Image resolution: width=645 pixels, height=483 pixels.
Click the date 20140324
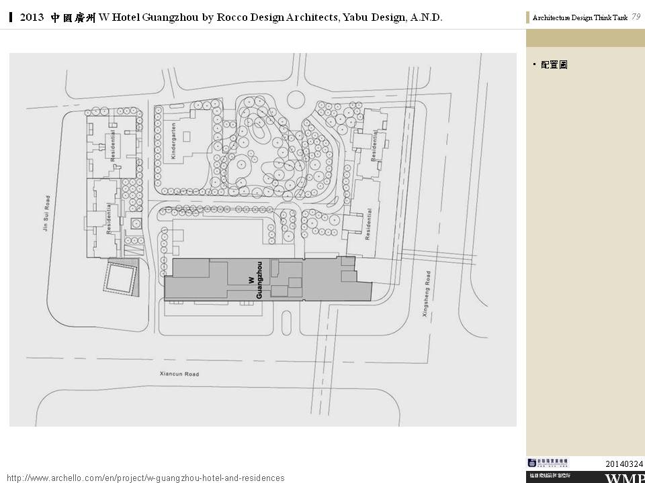[x=624, y=464]
